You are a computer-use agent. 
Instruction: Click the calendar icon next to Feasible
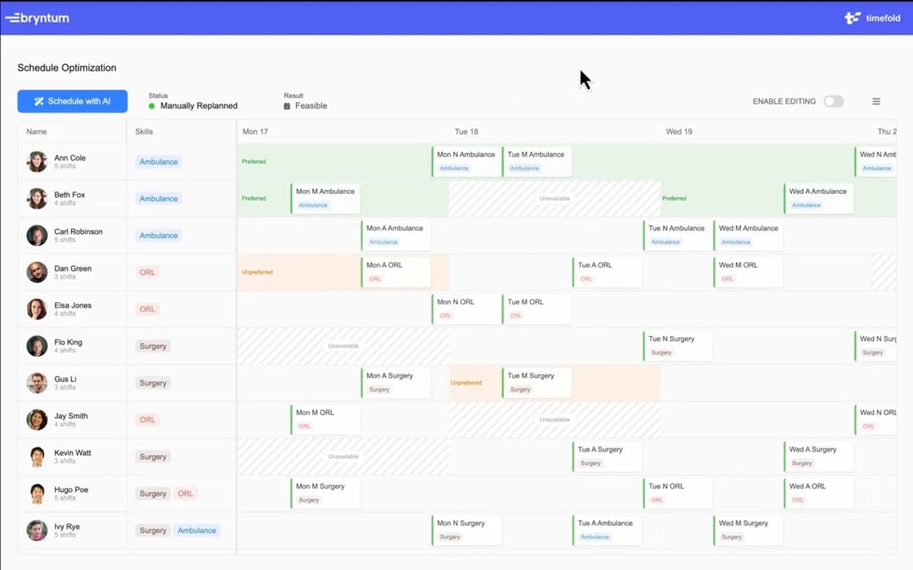pos(287,106)
